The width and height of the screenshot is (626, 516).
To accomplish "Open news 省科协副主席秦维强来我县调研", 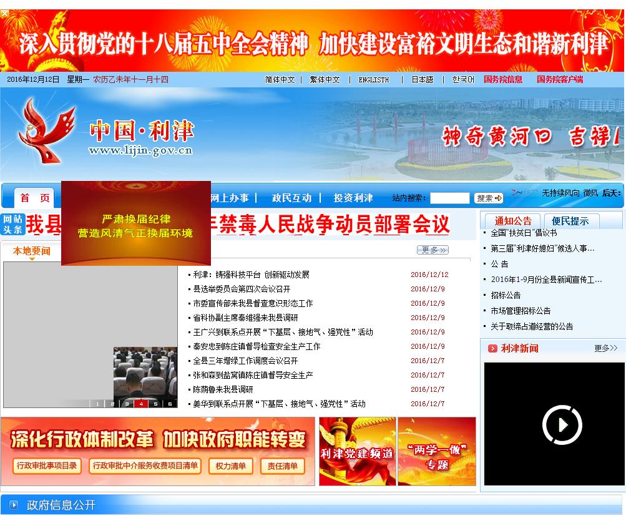I will pyautogui.click(x=245, y=318).
